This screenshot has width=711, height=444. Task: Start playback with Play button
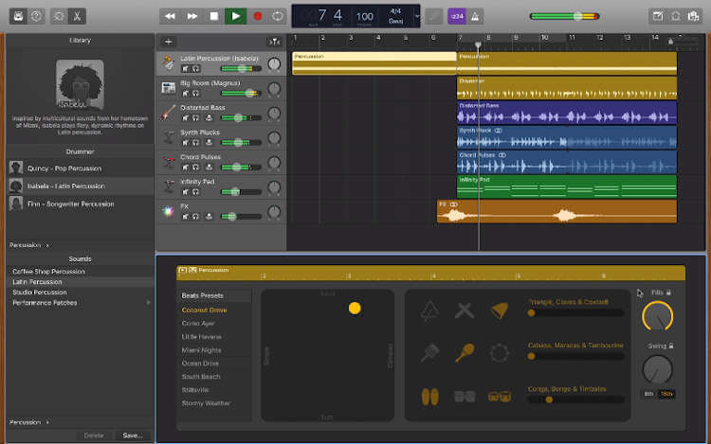click(236, 16)
